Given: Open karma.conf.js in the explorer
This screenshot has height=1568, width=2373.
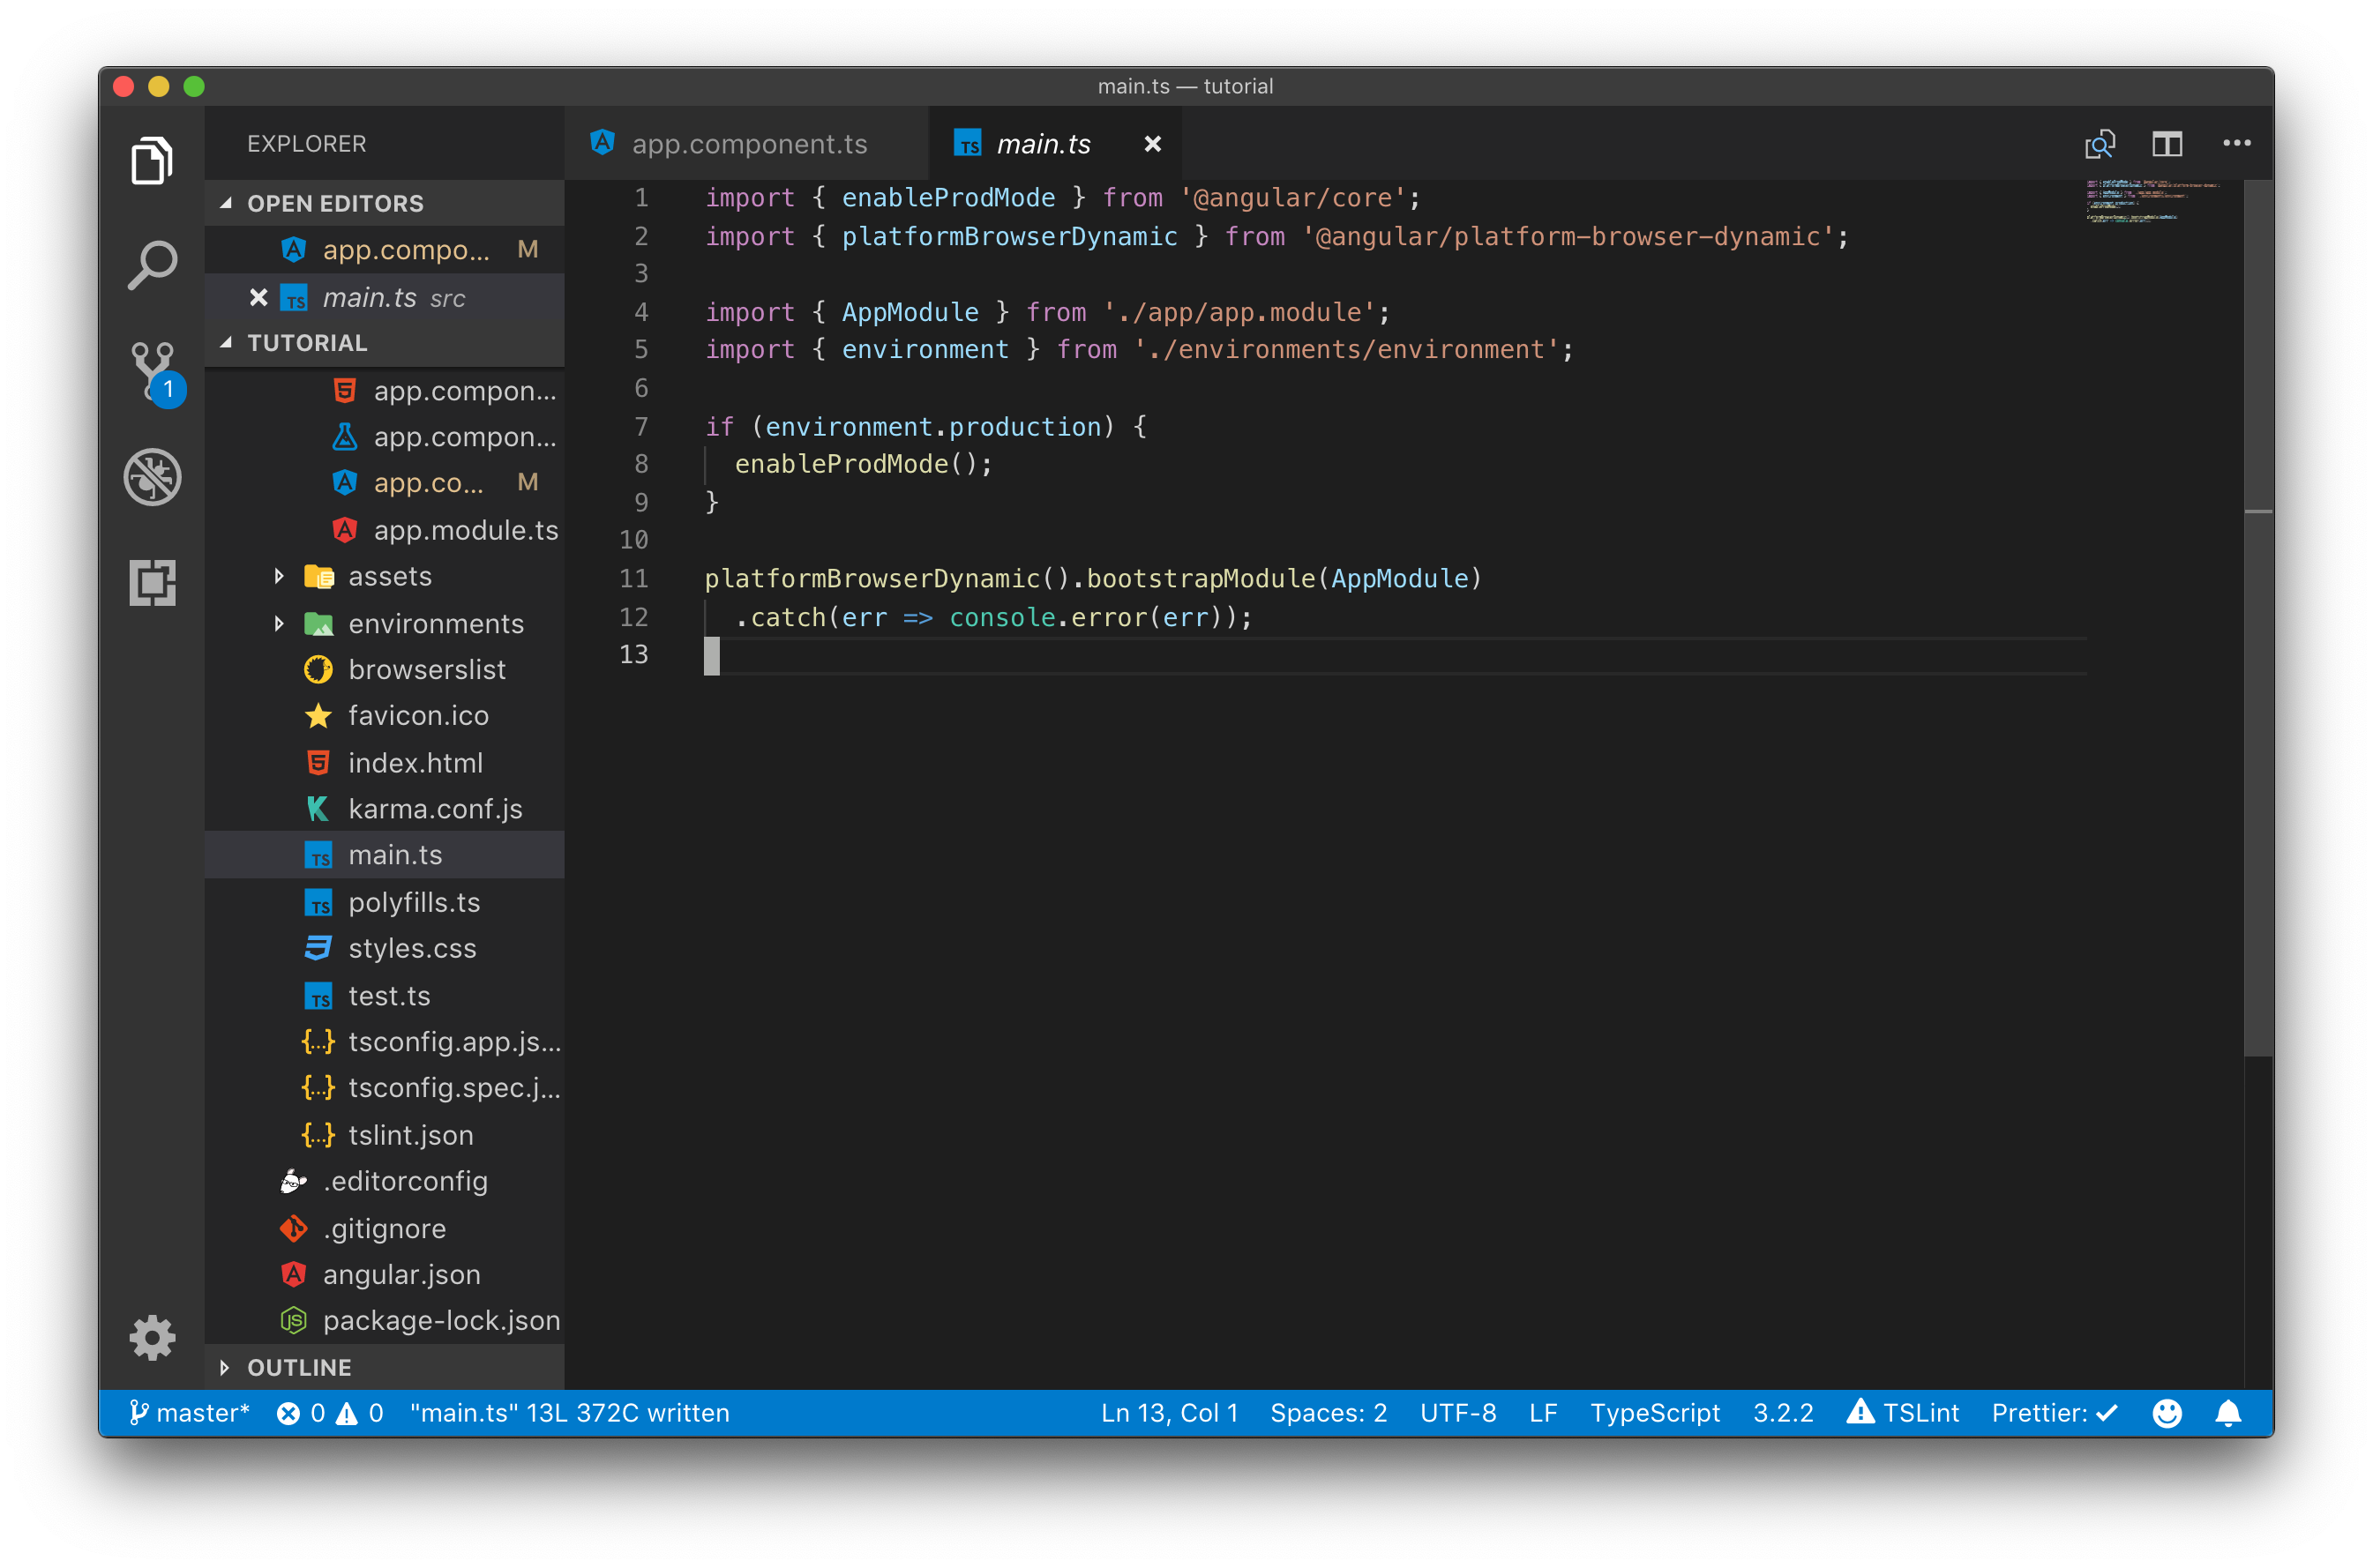Looking at the screenshot, I should click(385, 809).
